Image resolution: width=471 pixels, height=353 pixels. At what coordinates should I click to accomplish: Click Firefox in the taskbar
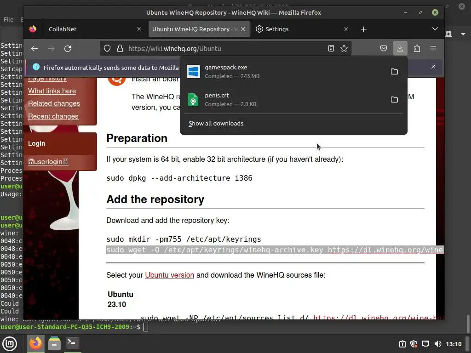pos(35,344)
